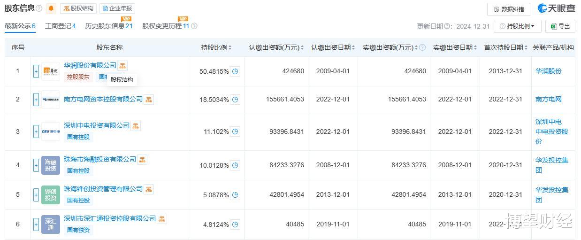Open pie chart for 华润股份 holding ratio
This screenshot has width=581, height=240.
point(235,71)
